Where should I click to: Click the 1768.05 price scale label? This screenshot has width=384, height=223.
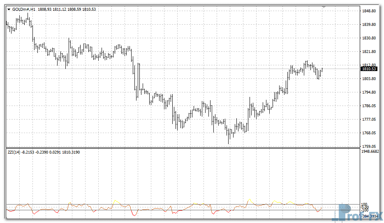click(x=369, y=133)
